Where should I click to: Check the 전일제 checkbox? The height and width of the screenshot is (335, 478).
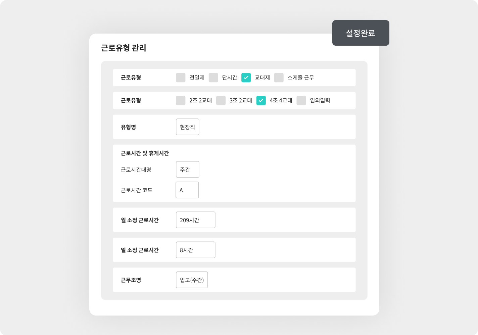coord(181,78)
